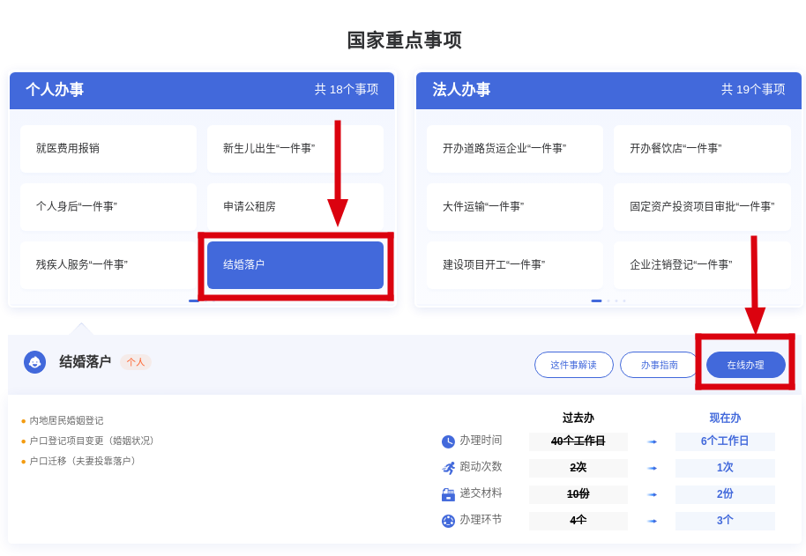Viewport: 806px width, 556px height.
Task: Click 内地居民婚姻登记 link
Action: click(66, 420)
